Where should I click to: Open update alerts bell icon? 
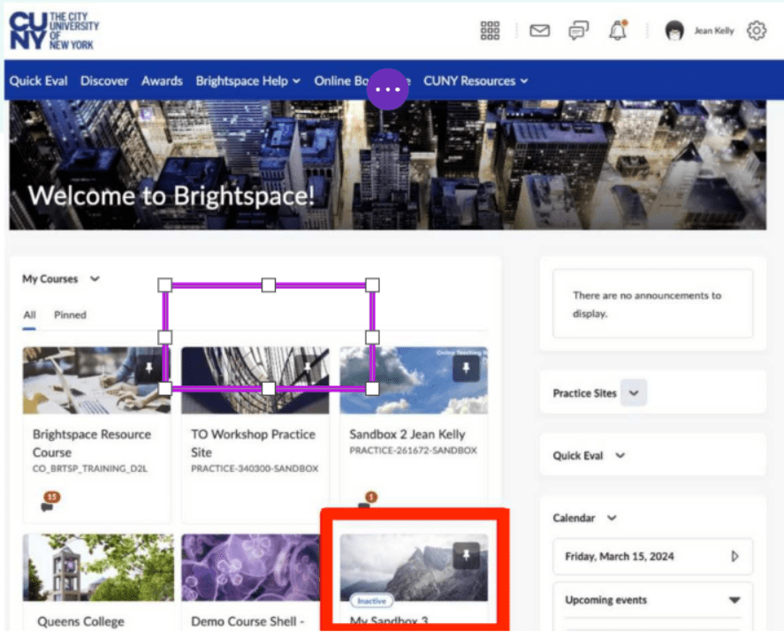(x=618, y=31)
